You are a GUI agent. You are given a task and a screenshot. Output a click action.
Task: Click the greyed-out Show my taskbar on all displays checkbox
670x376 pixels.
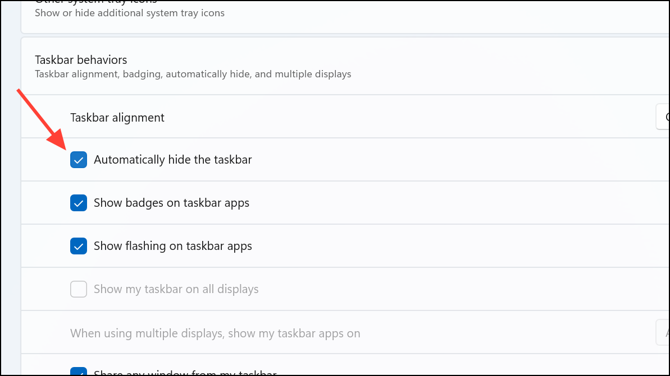(79, 289)
